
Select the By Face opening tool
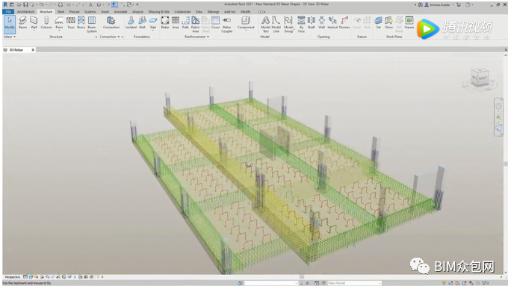(x=302, y=25)
